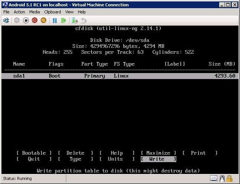
Task: Click the mouse capture status icon
Action: pos(222,179)
